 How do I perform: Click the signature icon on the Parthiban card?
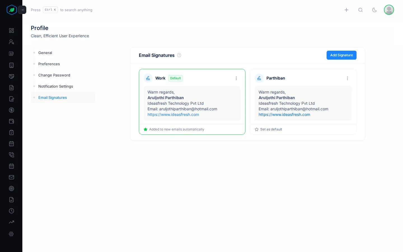click(259, 78)
